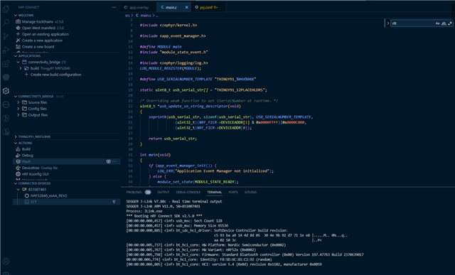This screenshot has height=275, width=455.
Task: Click terminal line "*** Booting nRF Connect SDK v2.5.0 ***"
Action: [164, 216]
